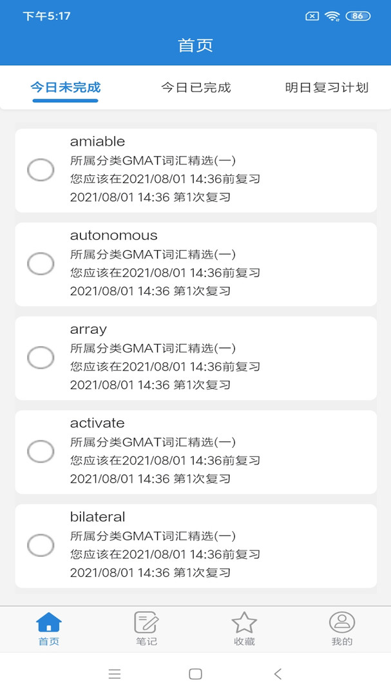Screen dimensions: 391x696
Task: Mark bilateral as completed
Action: [41, 545]
